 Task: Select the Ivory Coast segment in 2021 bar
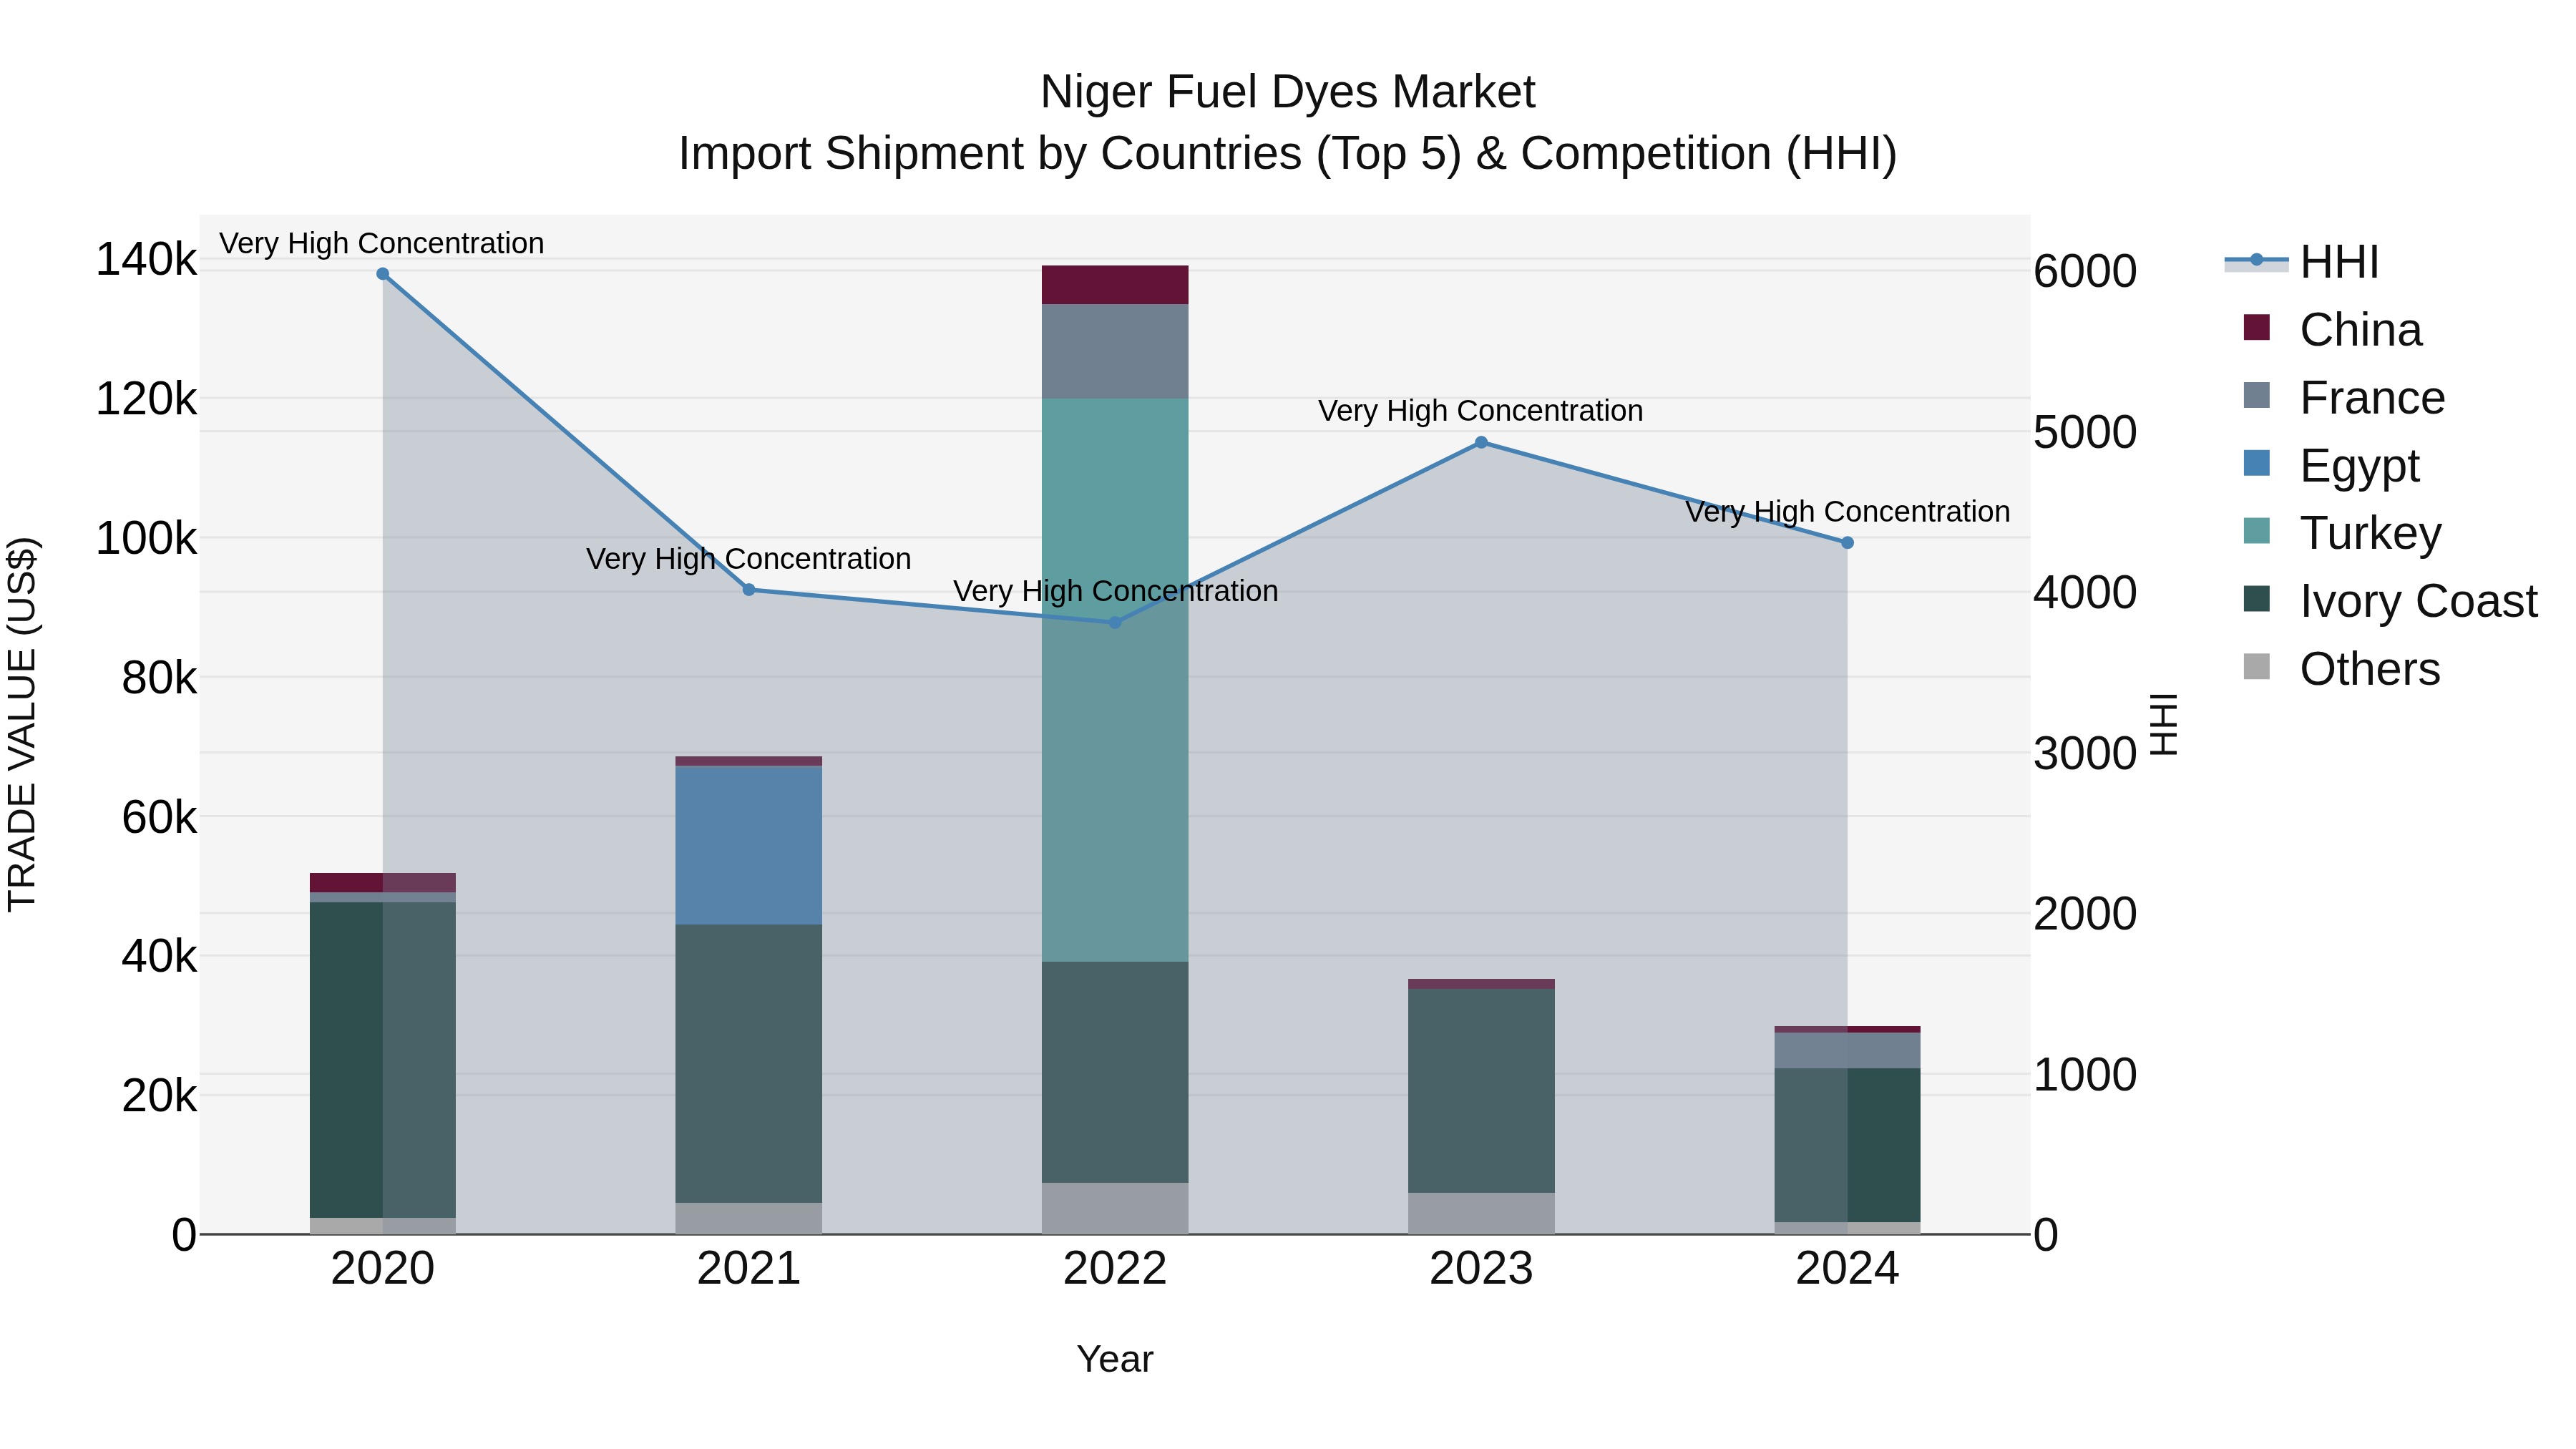tap(749, 1064)
